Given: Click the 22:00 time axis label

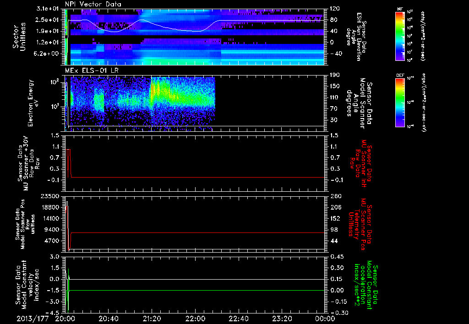Looking at the screenshot, I should [x=195, y=319].
